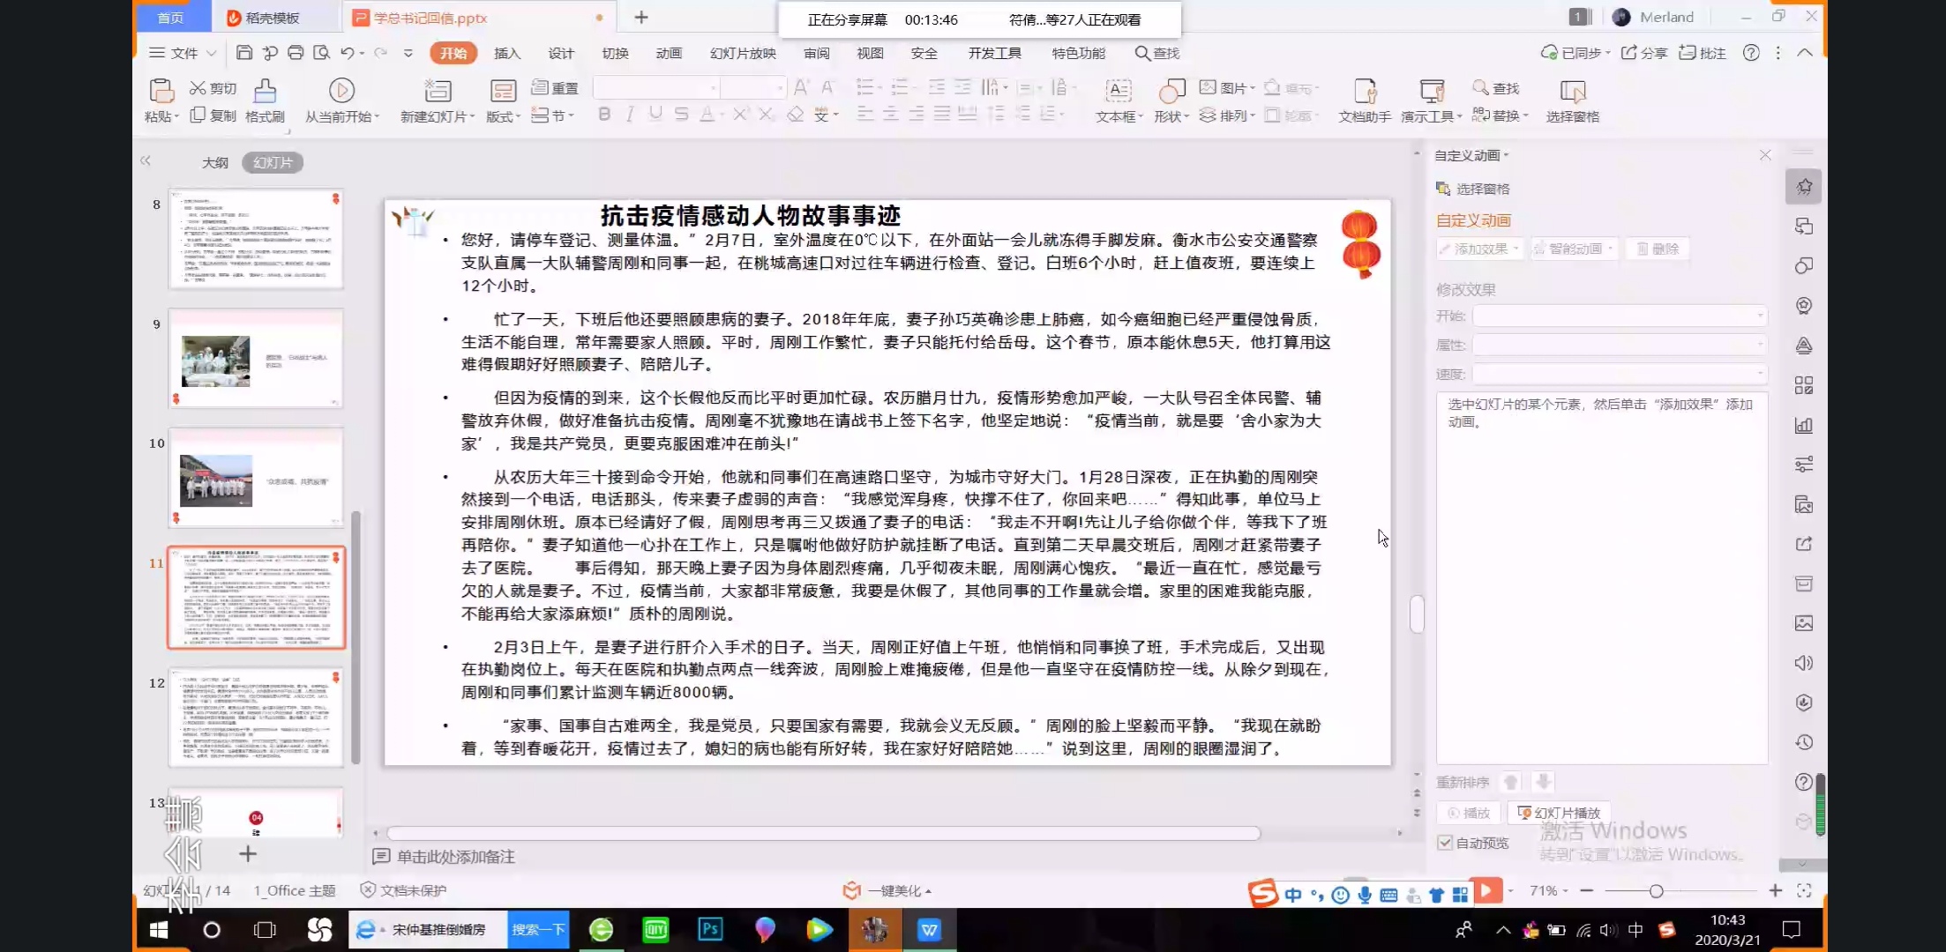Click the Selection Pane (选择窗格) ribbon icon
The width and height of the screenshot is (1946, 952).
(x=1572, y=91)
